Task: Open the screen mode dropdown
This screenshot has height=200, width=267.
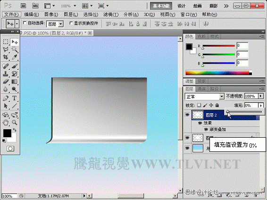Action: pos(103,6)
